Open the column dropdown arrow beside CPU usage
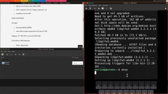The height and width of the screenshot is (94, 168). pyautogui.click(x=70, y=57)
